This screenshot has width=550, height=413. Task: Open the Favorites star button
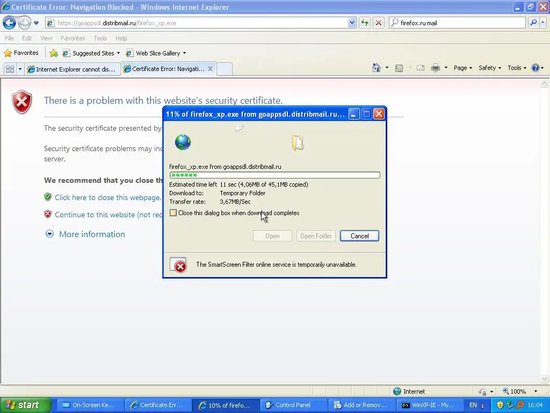pos(21,53)
